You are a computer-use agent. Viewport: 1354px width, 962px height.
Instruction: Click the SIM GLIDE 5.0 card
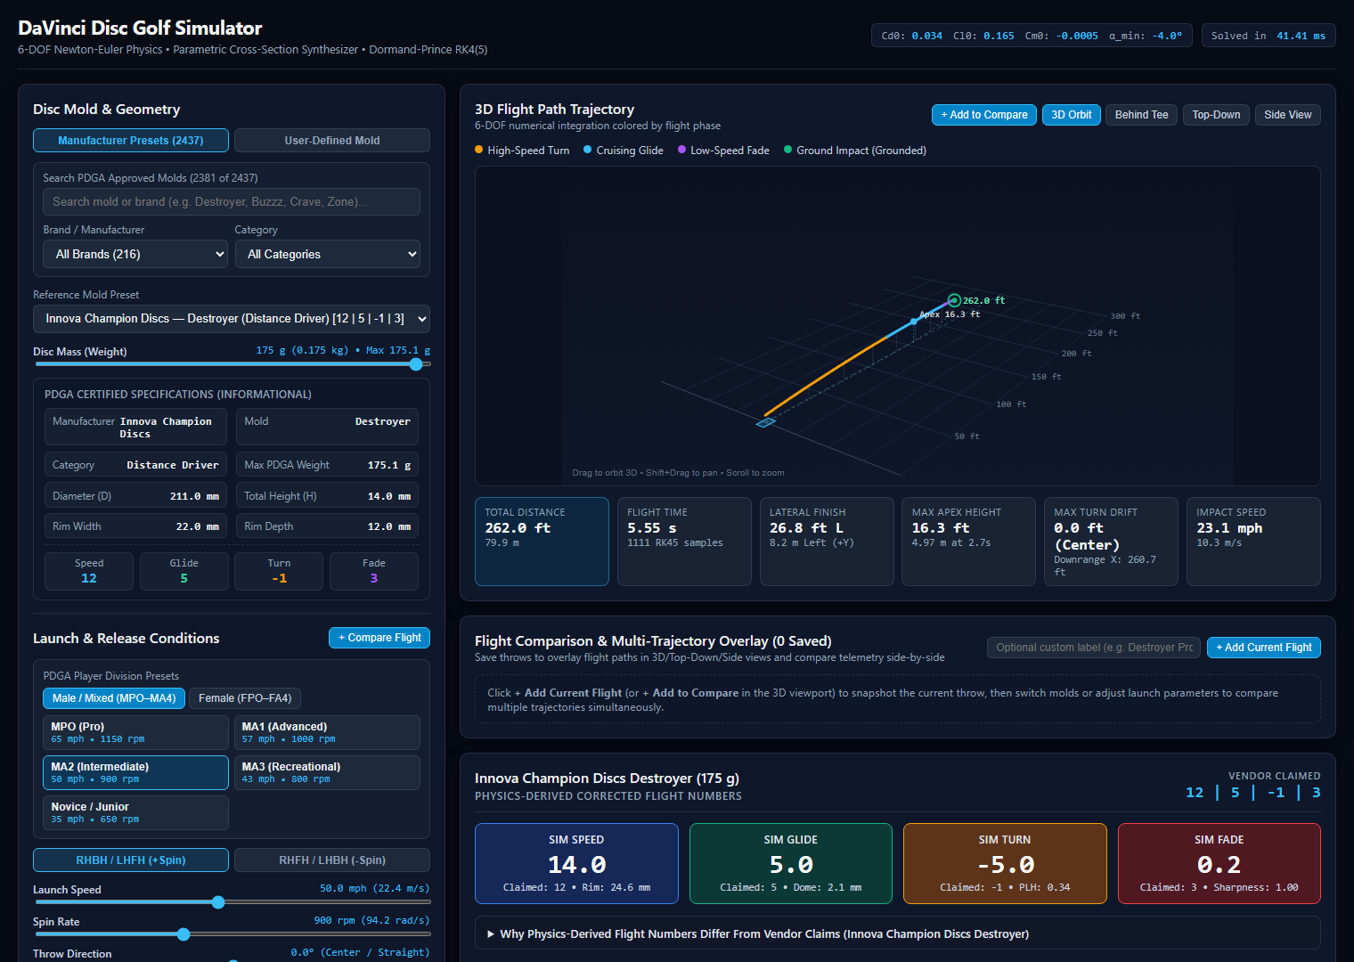(790, 864)
